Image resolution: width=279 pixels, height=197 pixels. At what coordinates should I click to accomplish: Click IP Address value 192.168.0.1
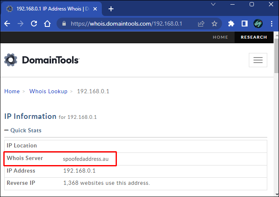(79, 171)
